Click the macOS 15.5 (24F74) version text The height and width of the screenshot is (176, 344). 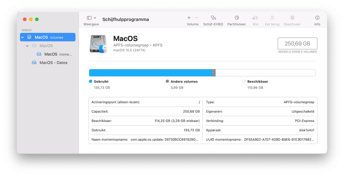[x=129, y=50]
